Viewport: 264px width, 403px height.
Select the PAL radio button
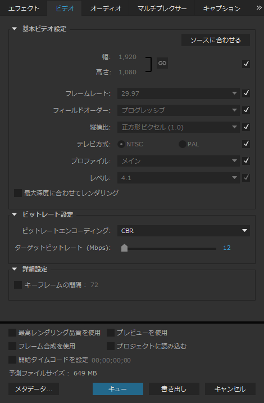183,144
